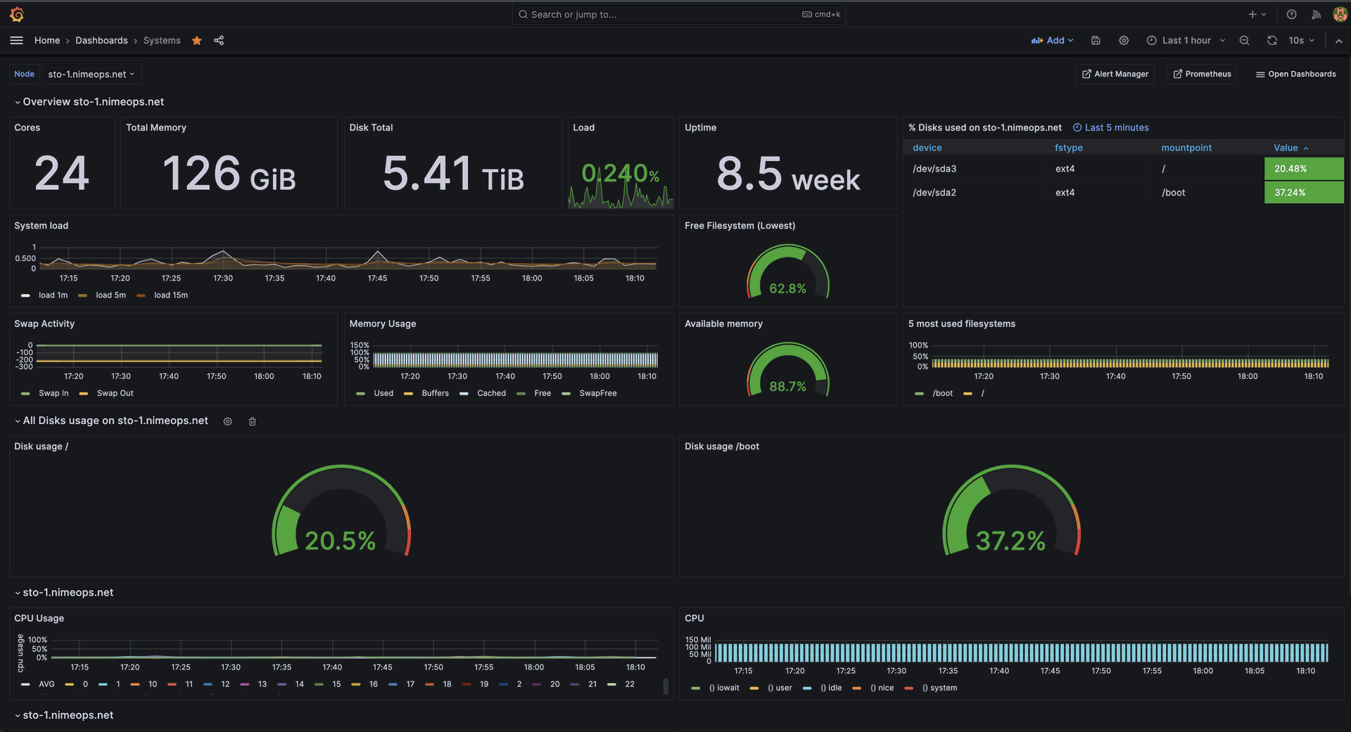Toggle Cached series in Memory Usage legend
Viewport: 1351px width, 732px height.
coord(491,393)
